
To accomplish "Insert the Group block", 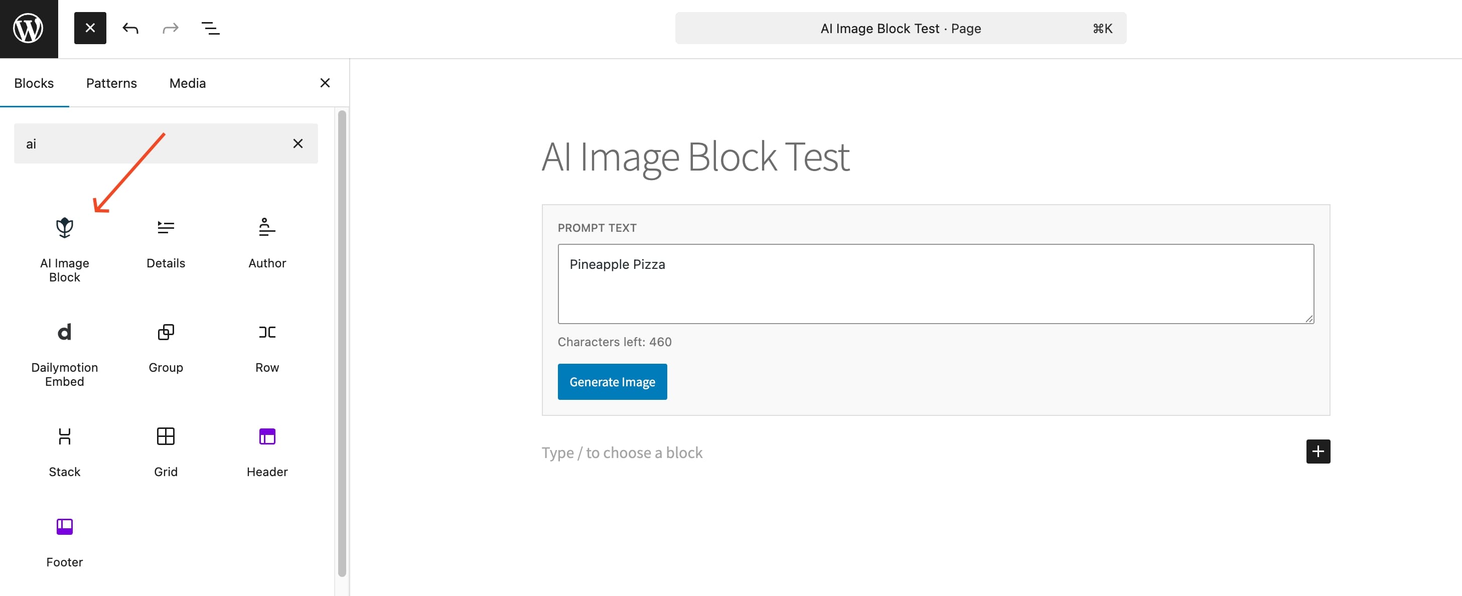I will pos(166,347).
